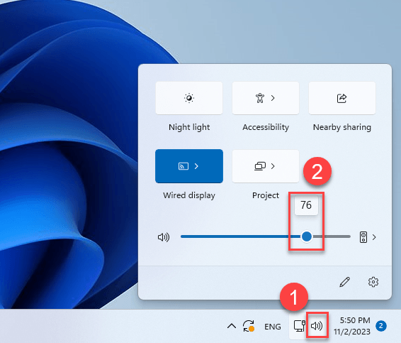Image resolution: width=401 pixels, height=343 pixels.
Task: Click the volume slider thumb at 76
Action: [x=307, y=236]
